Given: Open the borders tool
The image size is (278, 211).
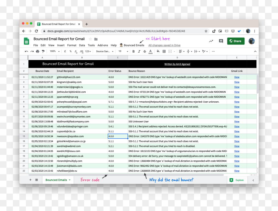Looking at the screenshot, I should click(164, 51).
